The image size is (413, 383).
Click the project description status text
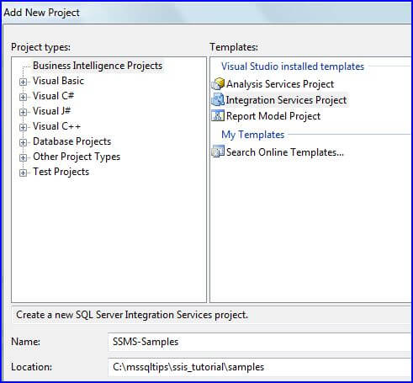click(132, 315)
